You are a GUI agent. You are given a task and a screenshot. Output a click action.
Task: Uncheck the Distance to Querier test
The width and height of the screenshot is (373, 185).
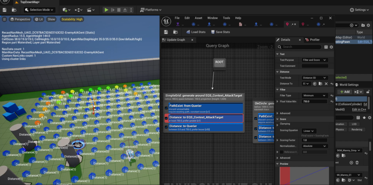click(166, 127)
